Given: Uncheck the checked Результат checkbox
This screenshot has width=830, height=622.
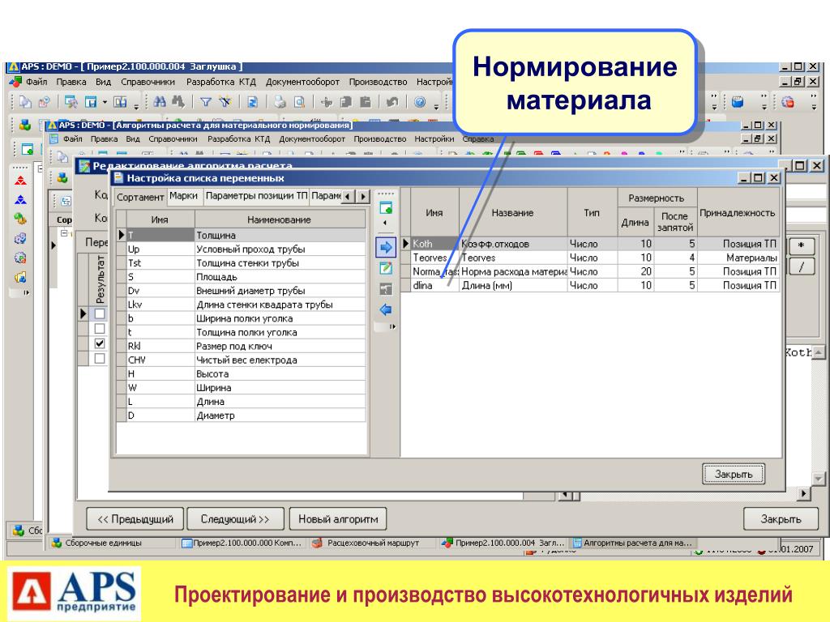Looking at the screenshot, I should coord(100,343).
